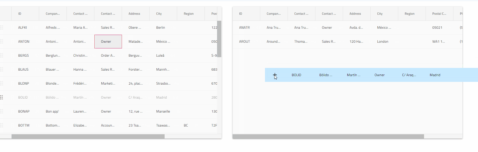This screenshot has height=152, width=478.
Task: Click the drag handle for the ALFKI row
Action: [x=2, y=27]
